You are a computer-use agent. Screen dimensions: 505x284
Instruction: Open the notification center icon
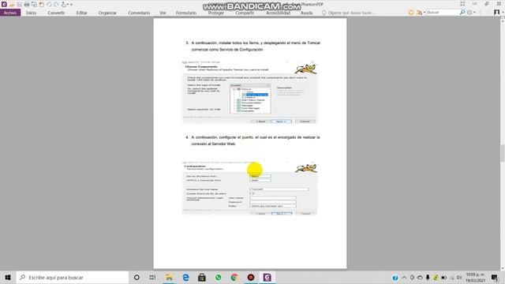point(495,278)
